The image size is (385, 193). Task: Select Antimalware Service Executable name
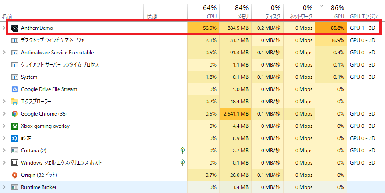57,53
